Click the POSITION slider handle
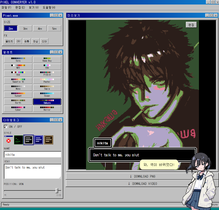 tap(57, 190)
